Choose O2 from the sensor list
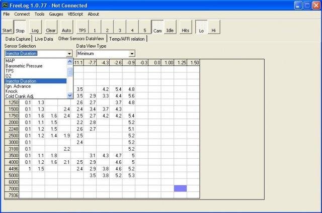 coord(36,76)
